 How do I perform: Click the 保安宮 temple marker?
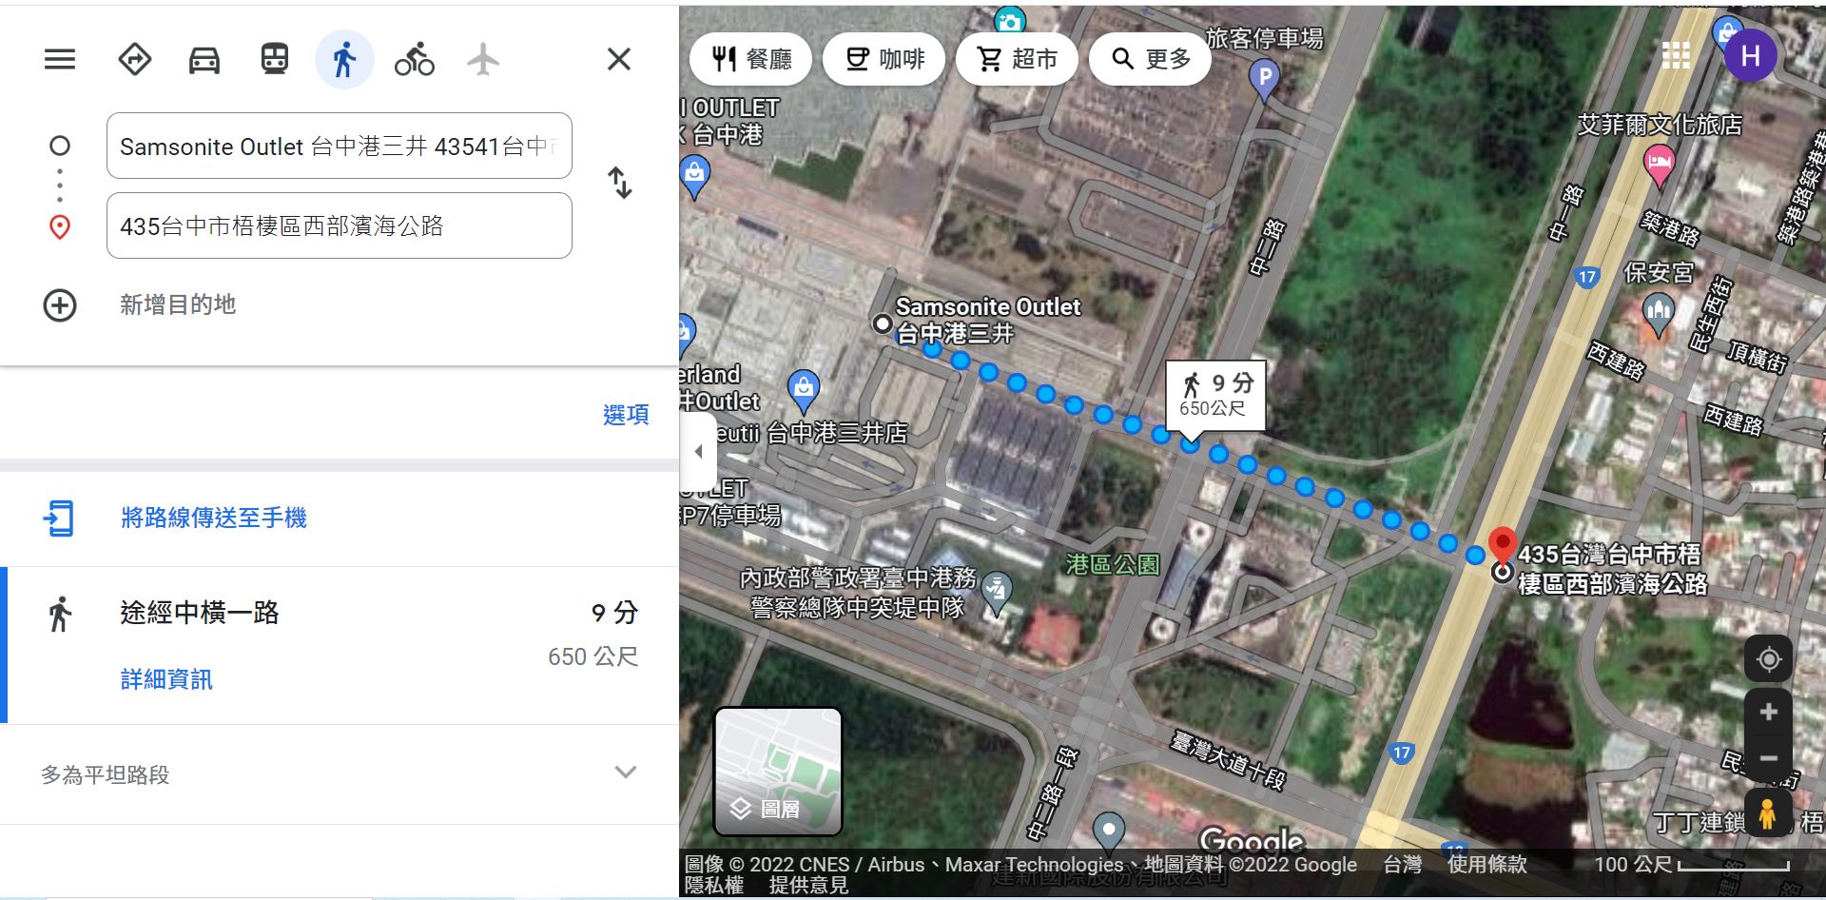coord(1658,314)
